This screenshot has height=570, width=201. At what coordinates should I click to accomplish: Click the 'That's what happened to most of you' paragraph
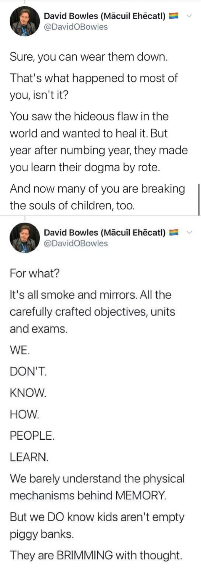(94, 86)
